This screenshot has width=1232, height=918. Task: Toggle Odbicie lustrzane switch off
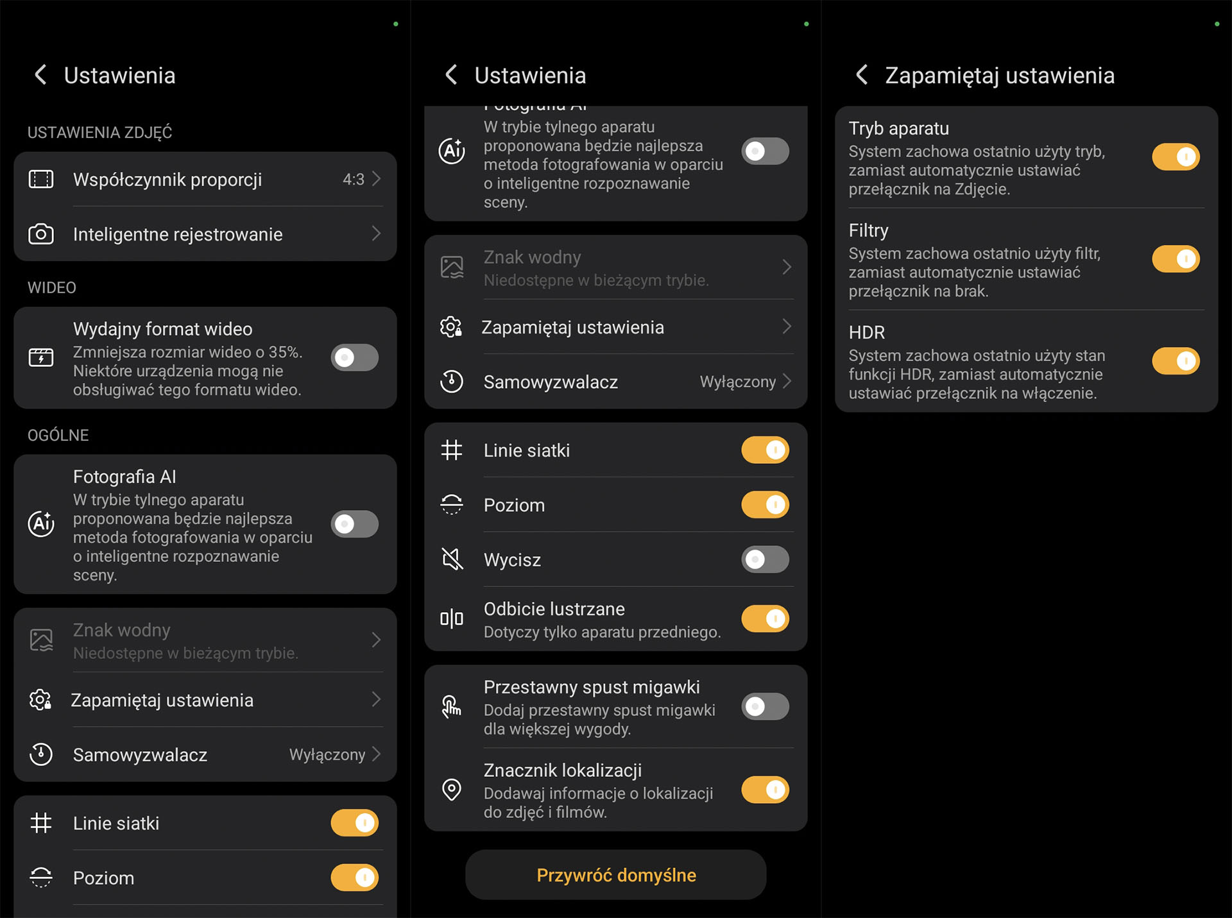click(x=765, y=619)
